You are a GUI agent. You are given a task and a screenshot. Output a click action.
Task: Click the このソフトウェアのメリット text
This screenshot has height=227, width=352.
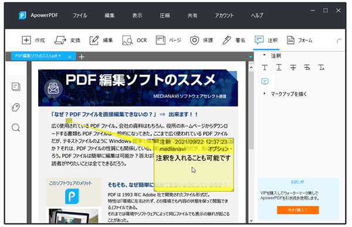pyautogui.click(x=70, y=183)
